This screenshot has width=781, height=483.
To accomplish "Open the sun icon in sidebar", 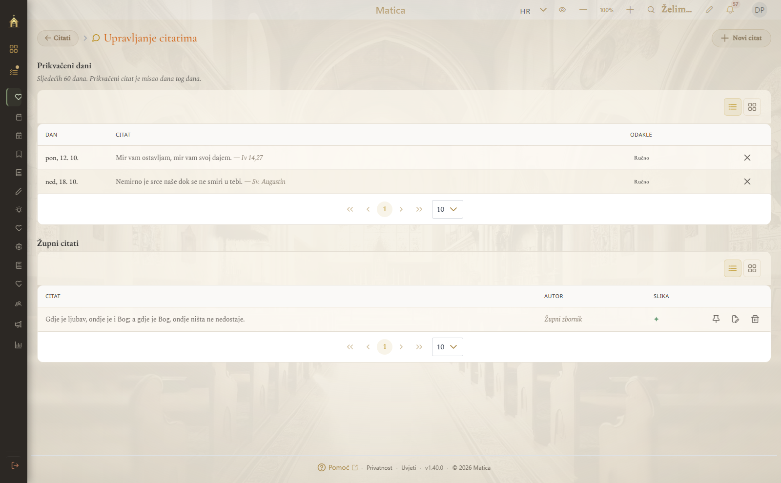I will tap(19, 210).
